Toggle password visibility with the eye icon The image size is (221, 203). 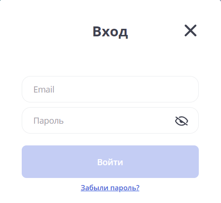click(x=181, y=121)
